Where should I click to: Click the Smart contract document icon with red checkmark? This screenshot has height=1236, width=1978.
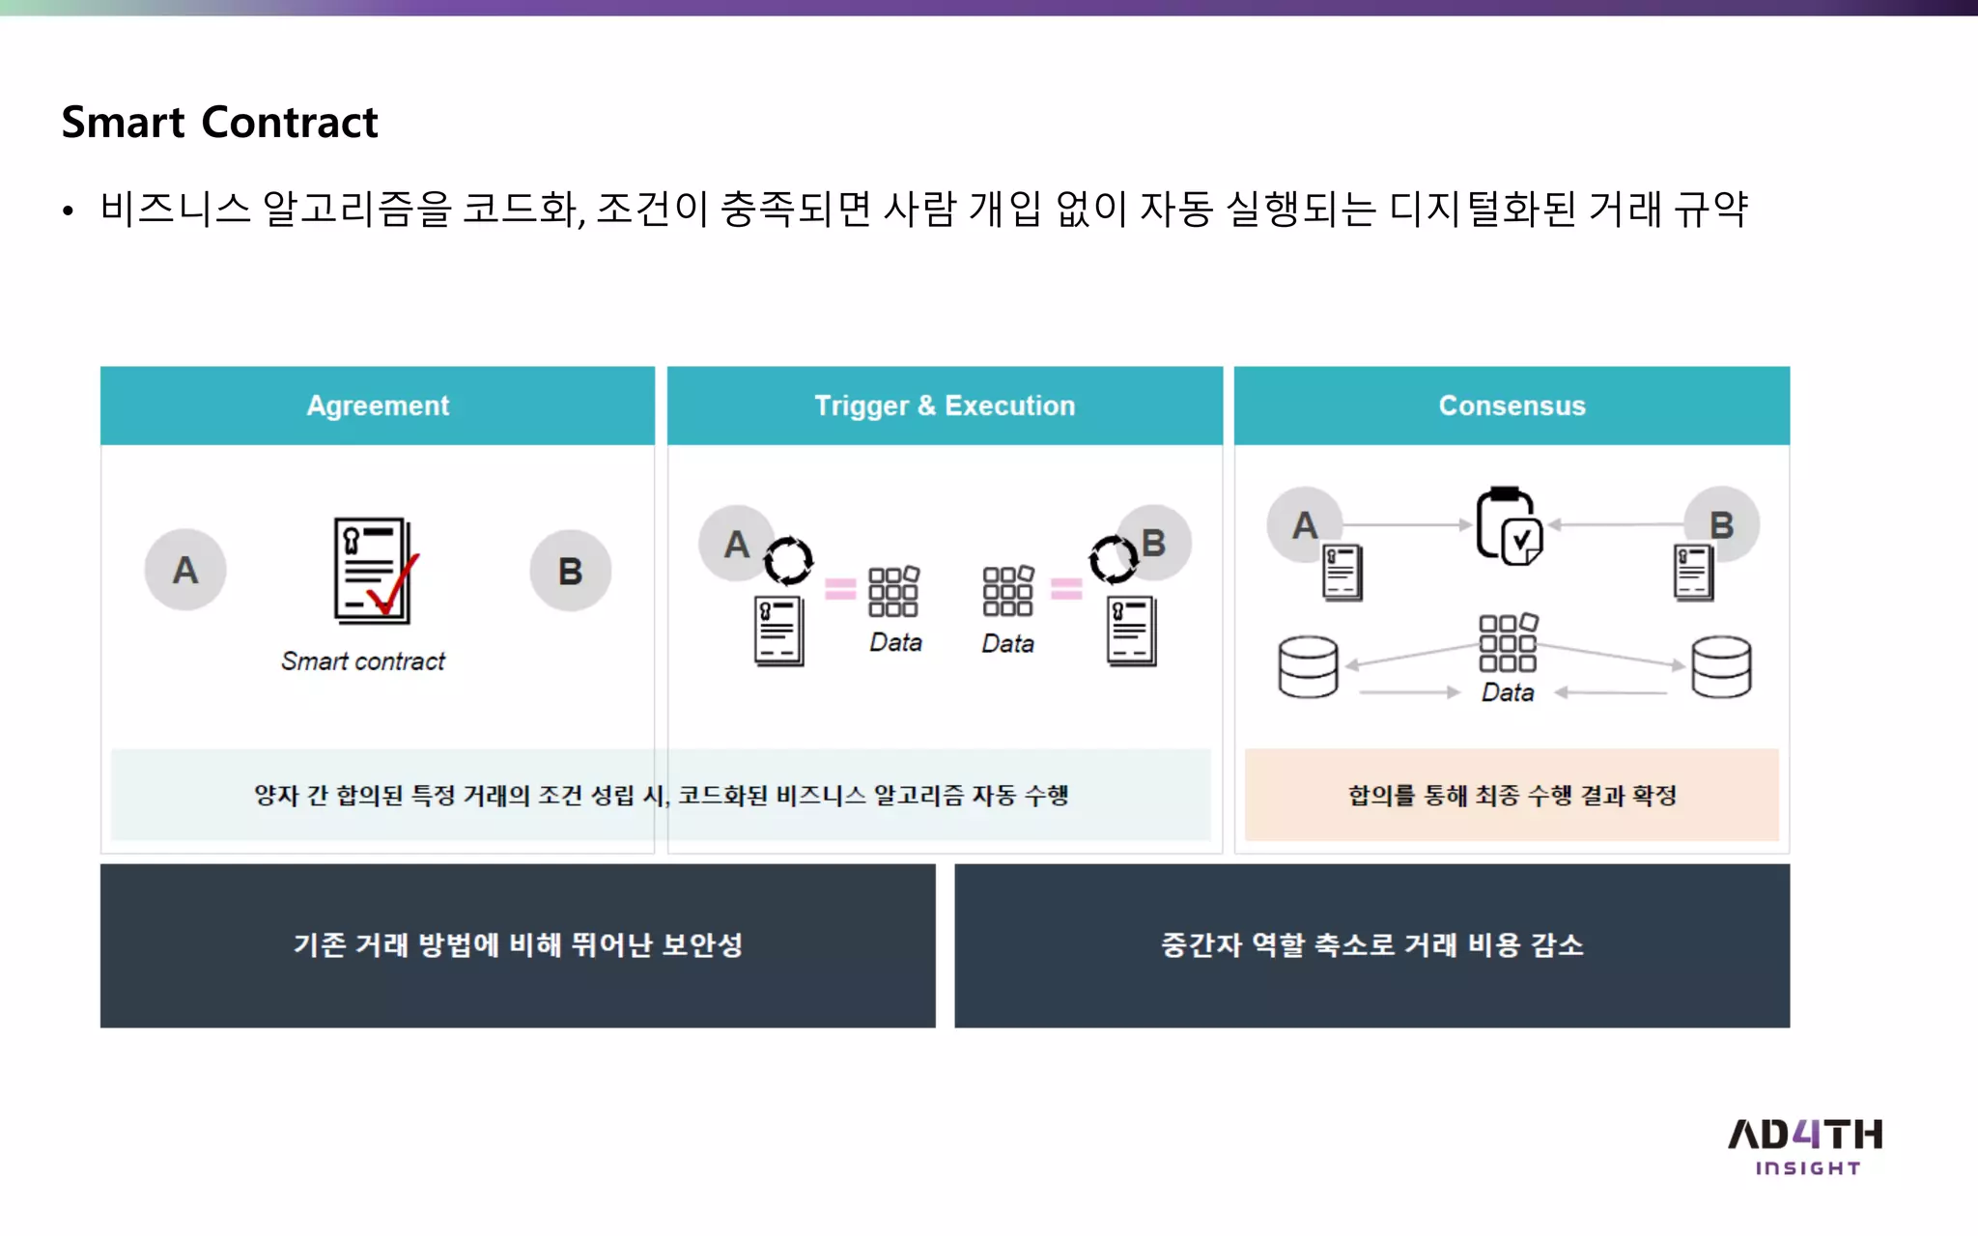(x=376, y=571)
